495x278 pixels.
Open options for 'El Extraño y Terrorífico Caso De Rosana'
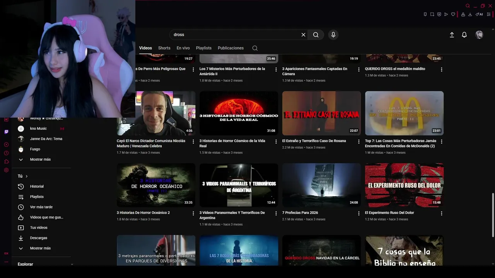(x=359, y=141)
